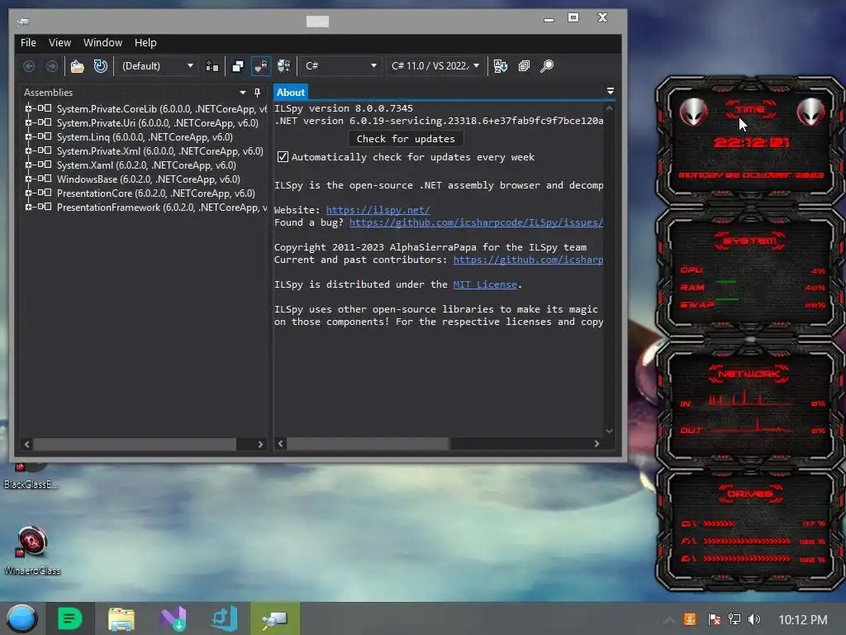The image size is (846, 635).
Task: Open the WinaeroGlass desktop shortcut
Action: coord(32,550)
